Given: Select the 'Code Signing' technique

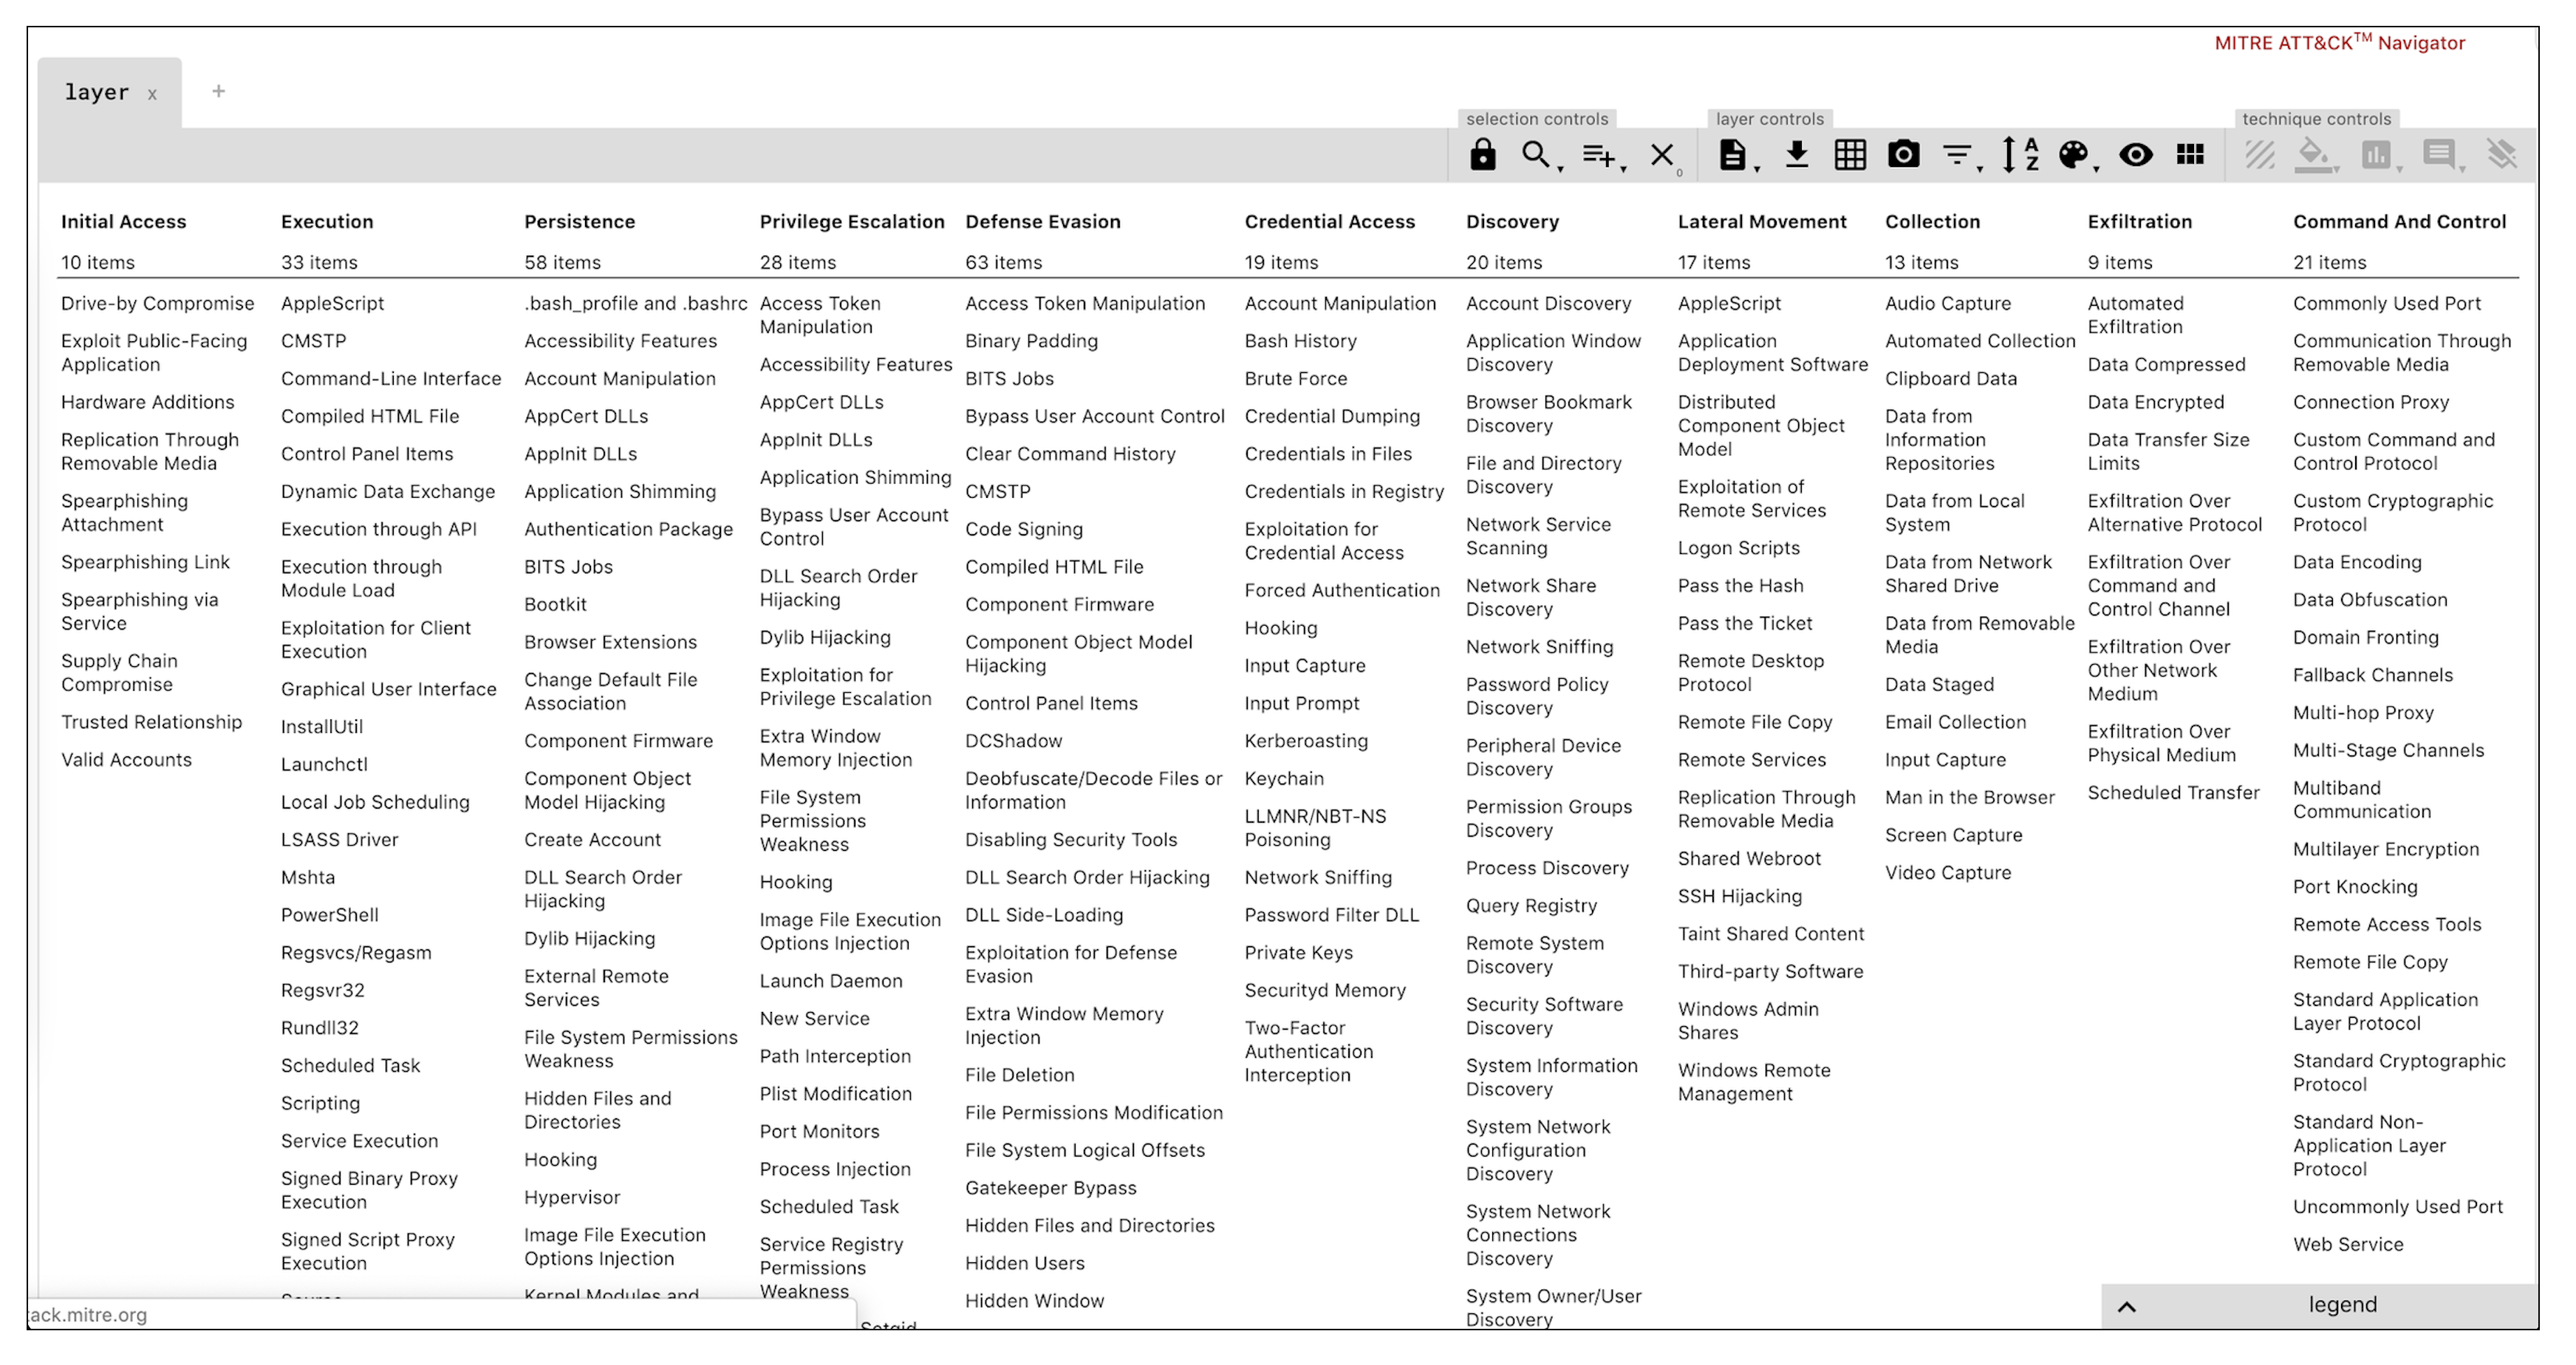Looking at the screenshot, I should tap(1023, 529).
